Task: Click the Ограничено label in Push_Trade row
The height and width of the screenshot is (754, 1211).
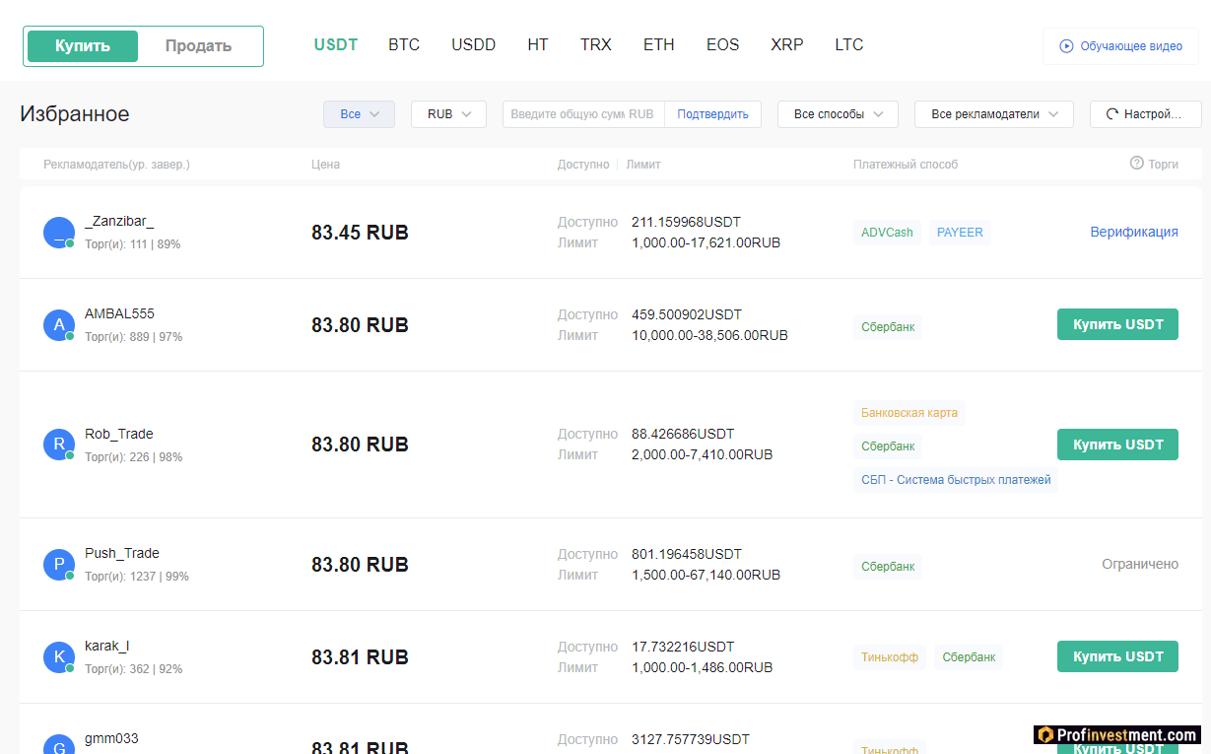Action: [1140, 565]
